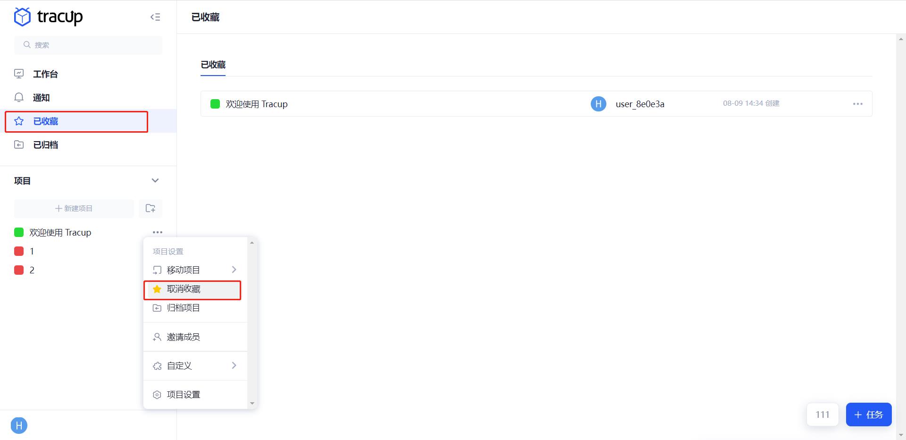Expand the 自定义 submenu

pyautogui.click(x=194, y=366)
